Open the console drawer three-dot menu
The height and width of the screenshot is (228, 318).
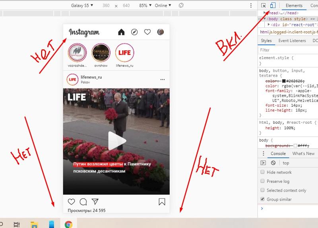(263, 153)
